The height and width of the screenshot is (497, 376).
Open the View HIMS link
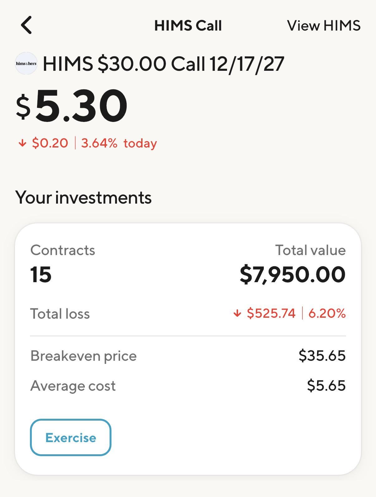(324, 26)
